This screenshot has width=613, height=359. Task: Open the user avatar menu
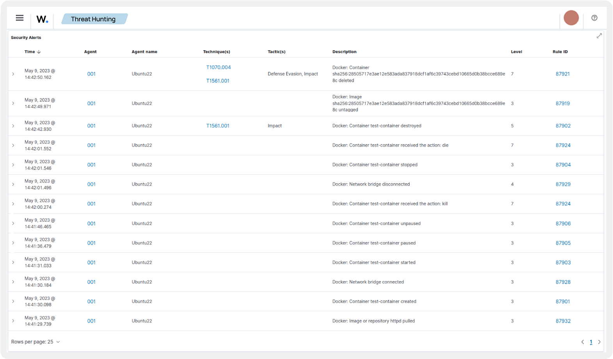571,18
